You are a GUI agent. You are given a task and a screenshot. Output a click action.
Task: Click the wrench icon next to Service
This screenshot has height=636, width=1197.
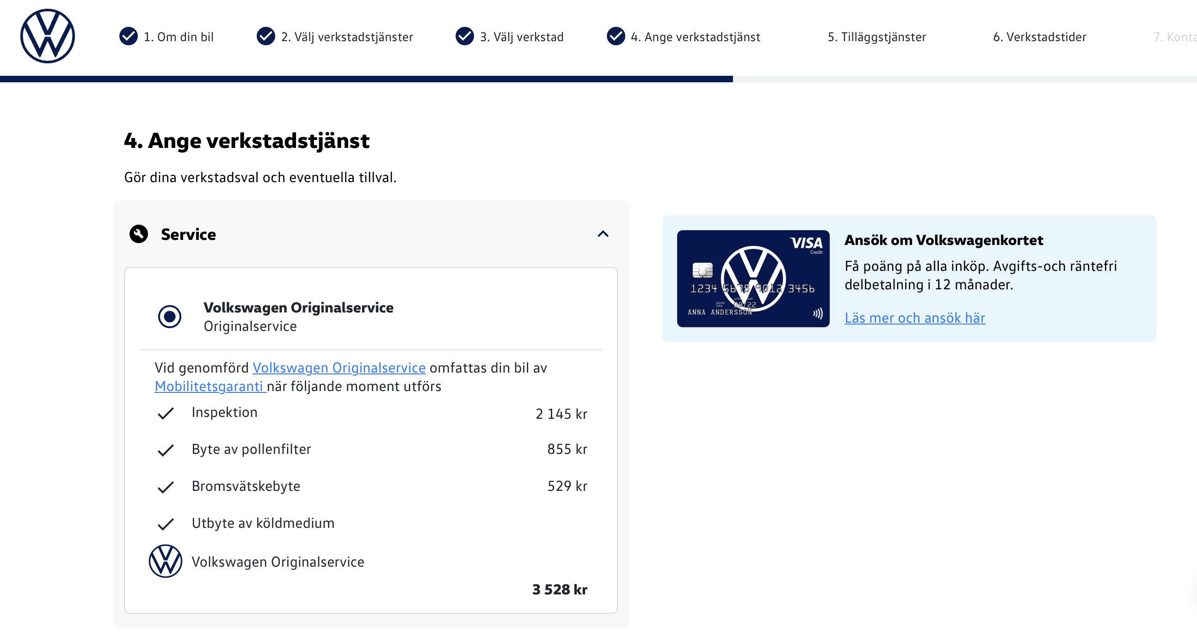(138, 234)
